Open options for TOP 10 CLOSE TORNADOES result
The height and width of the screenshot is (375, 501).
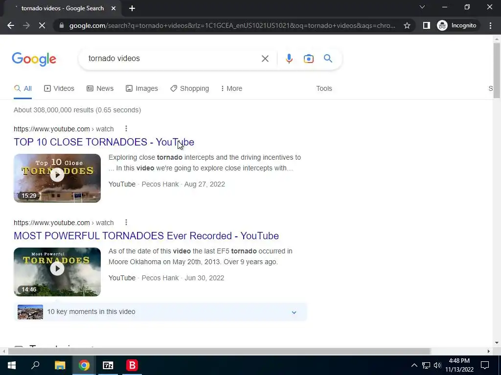[126, 128]
